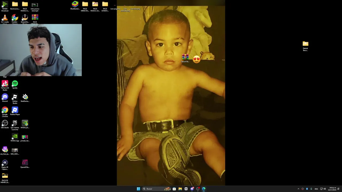Launch StreamElements SE.Live shortcut
The image size is (342, 192).
(x=25, y=19)
